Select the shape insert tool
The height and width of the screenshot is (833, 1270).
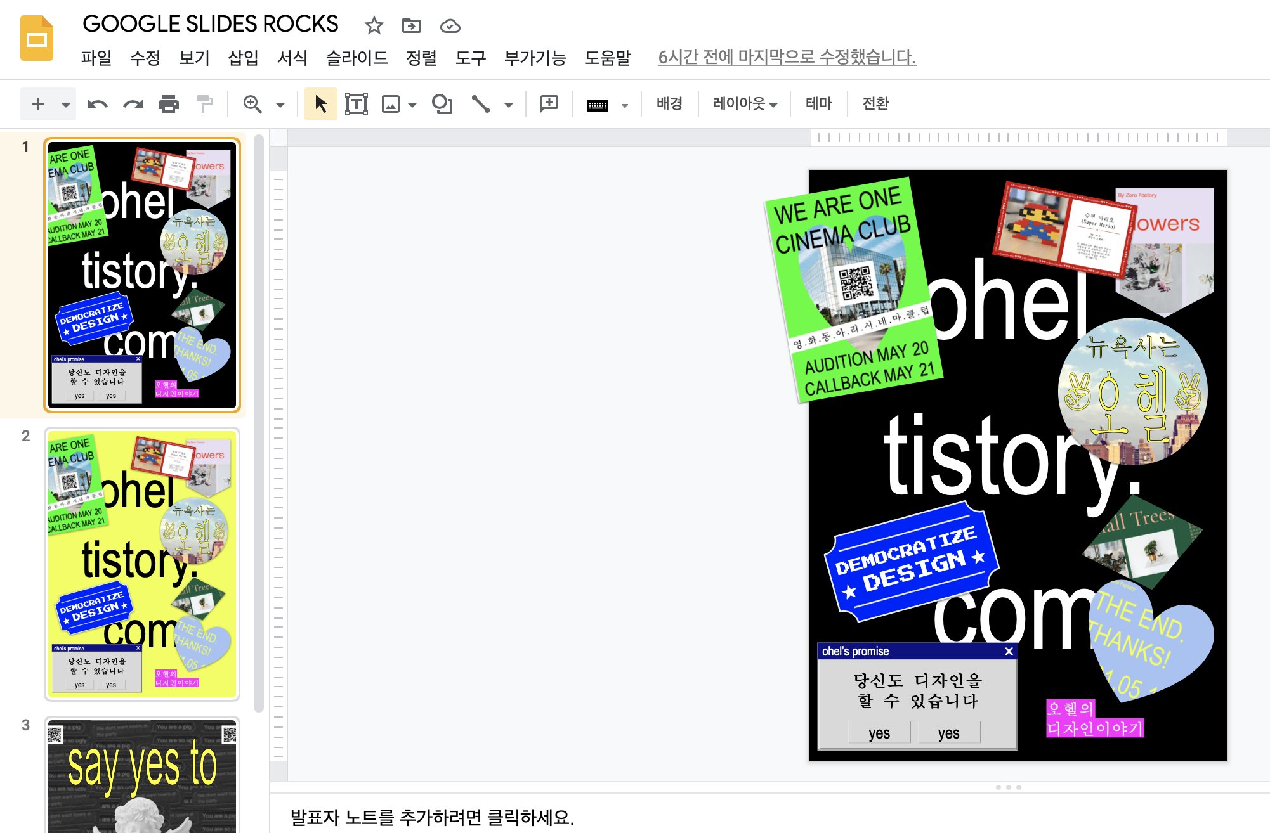[x=442, y=104]
